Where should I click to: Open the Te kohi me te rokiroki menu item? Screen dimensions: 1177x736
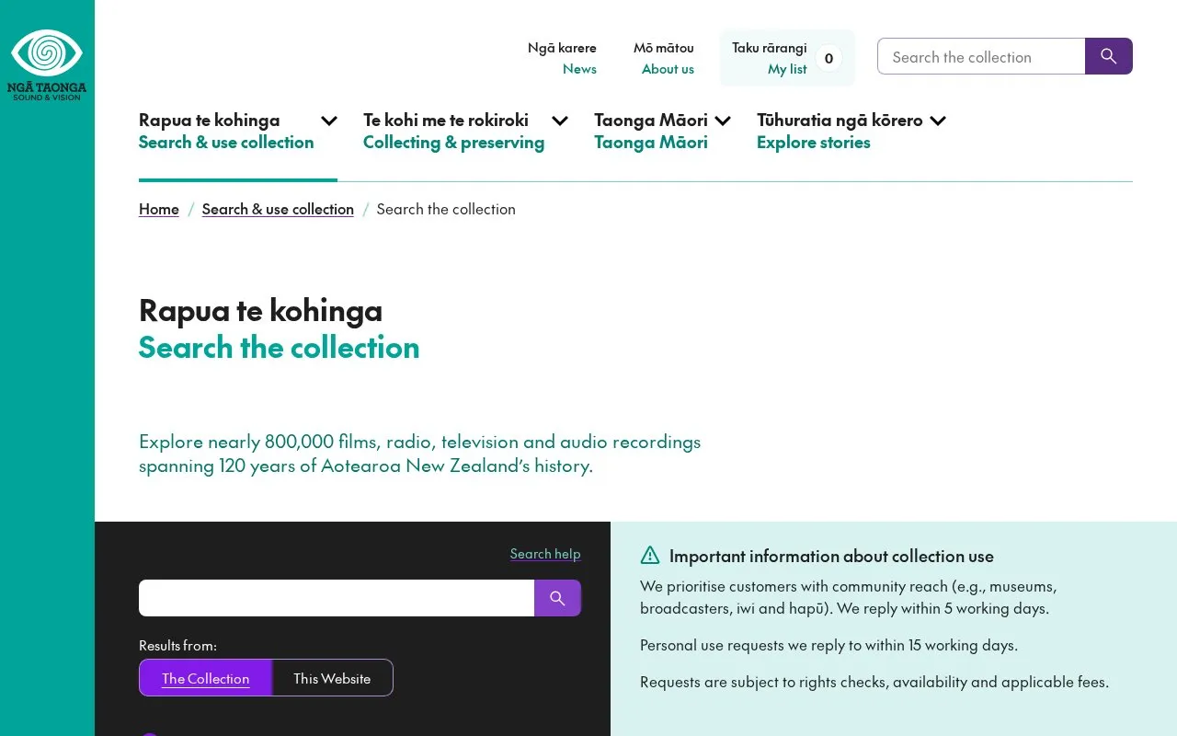pos(453,131)
